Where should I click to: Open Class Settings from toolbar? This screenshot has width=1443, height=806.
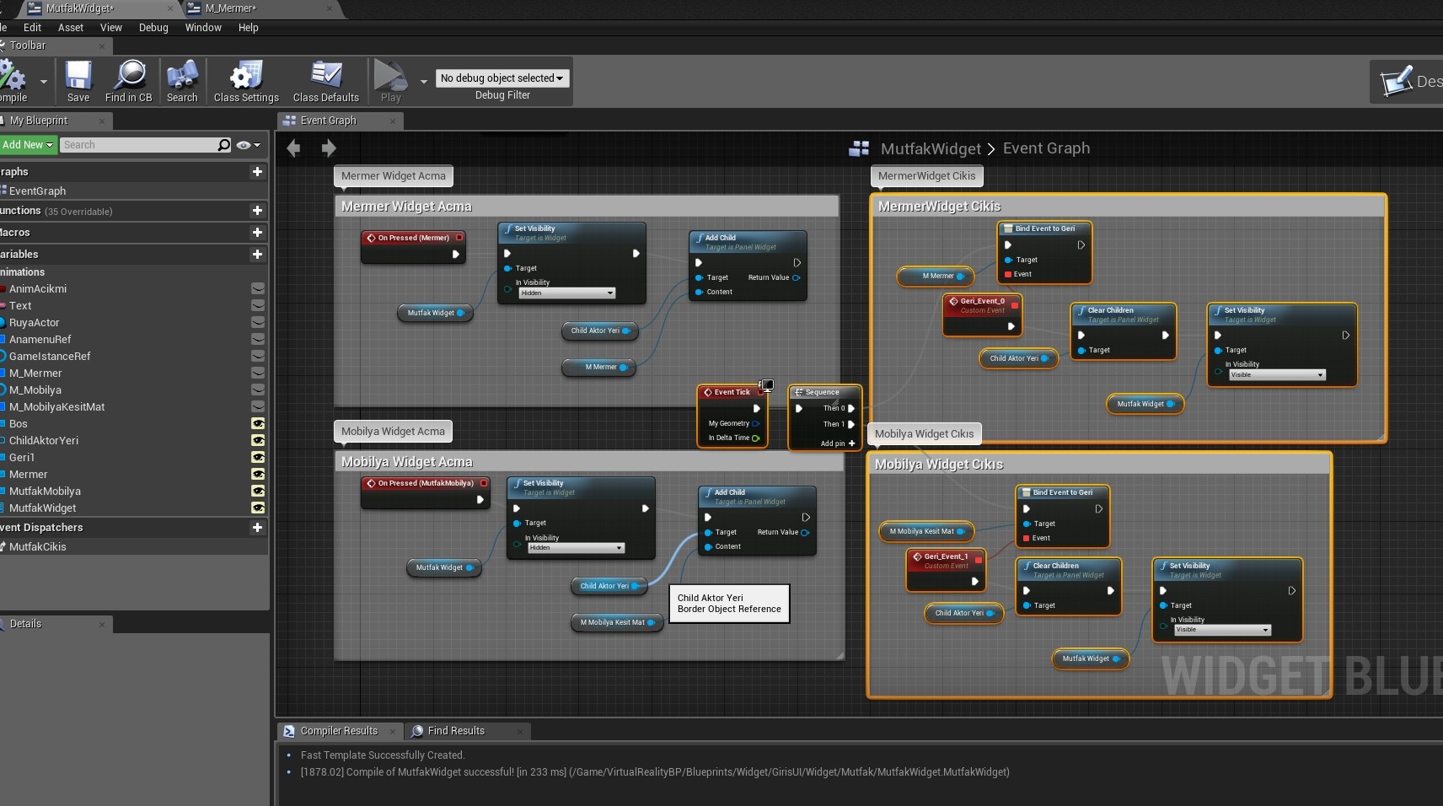[246, 81]
